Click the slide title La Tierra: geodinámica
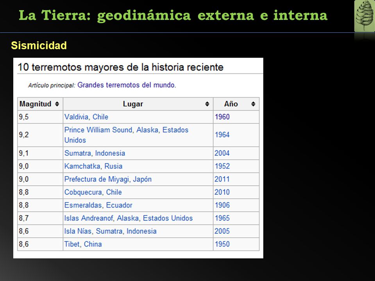375x281 pixels. coord(173,16)
